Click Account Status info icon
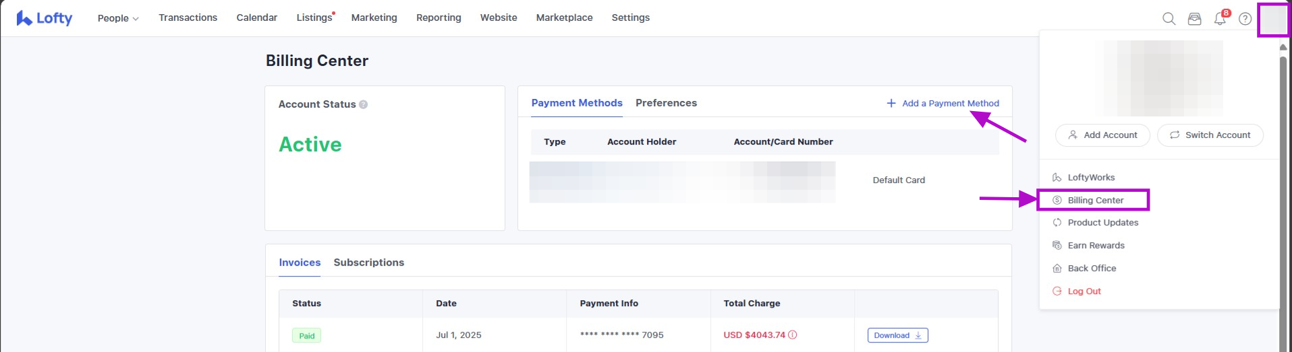Image resolution: width=1292 pixels, height=352 pixels. coord(364,104)
